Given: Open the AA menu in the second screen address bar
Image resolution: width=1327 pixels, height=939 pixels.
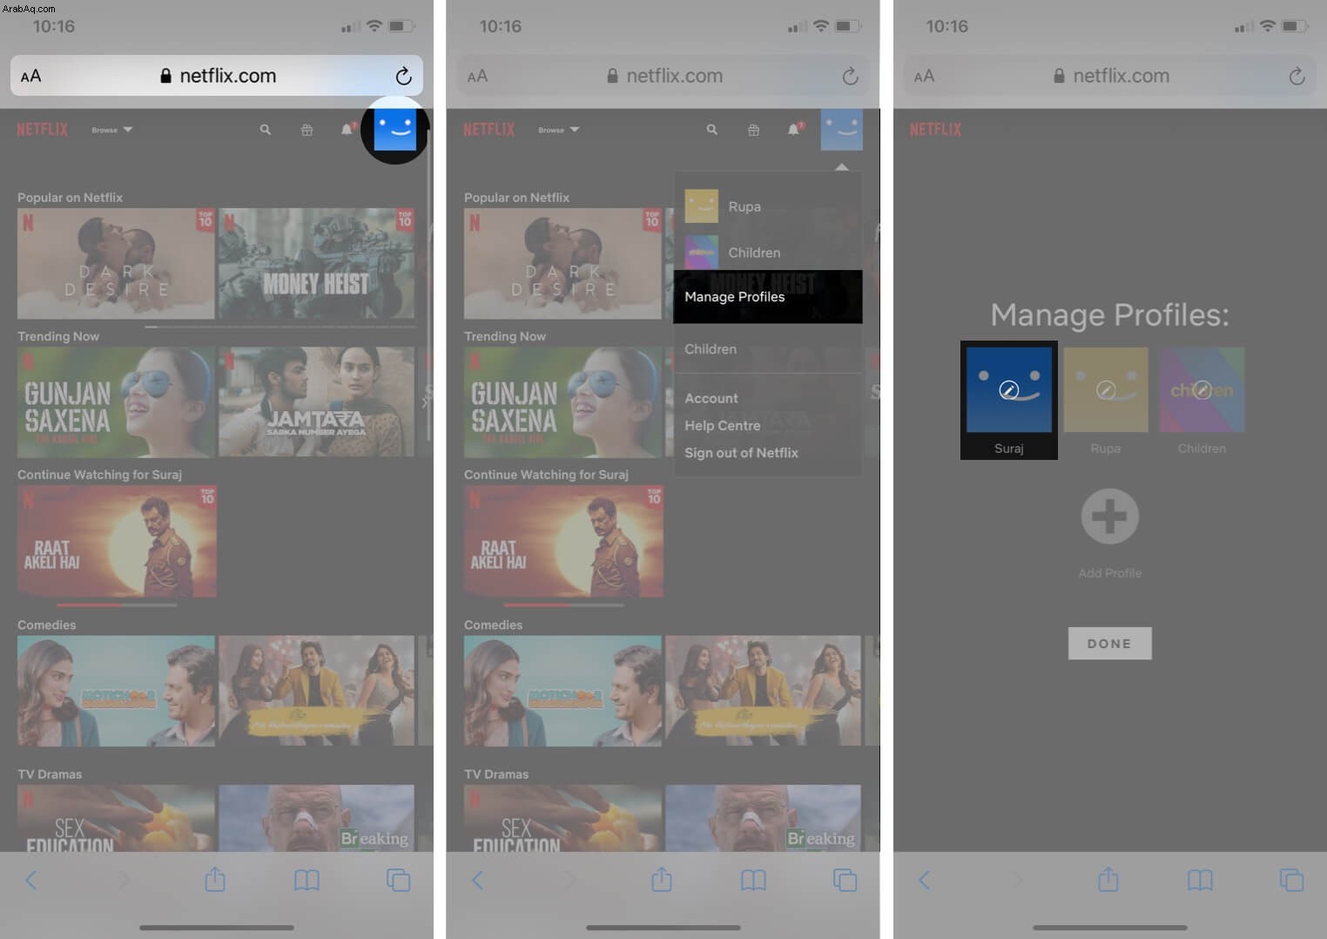Looking at the screenshot, I should 477,76.
